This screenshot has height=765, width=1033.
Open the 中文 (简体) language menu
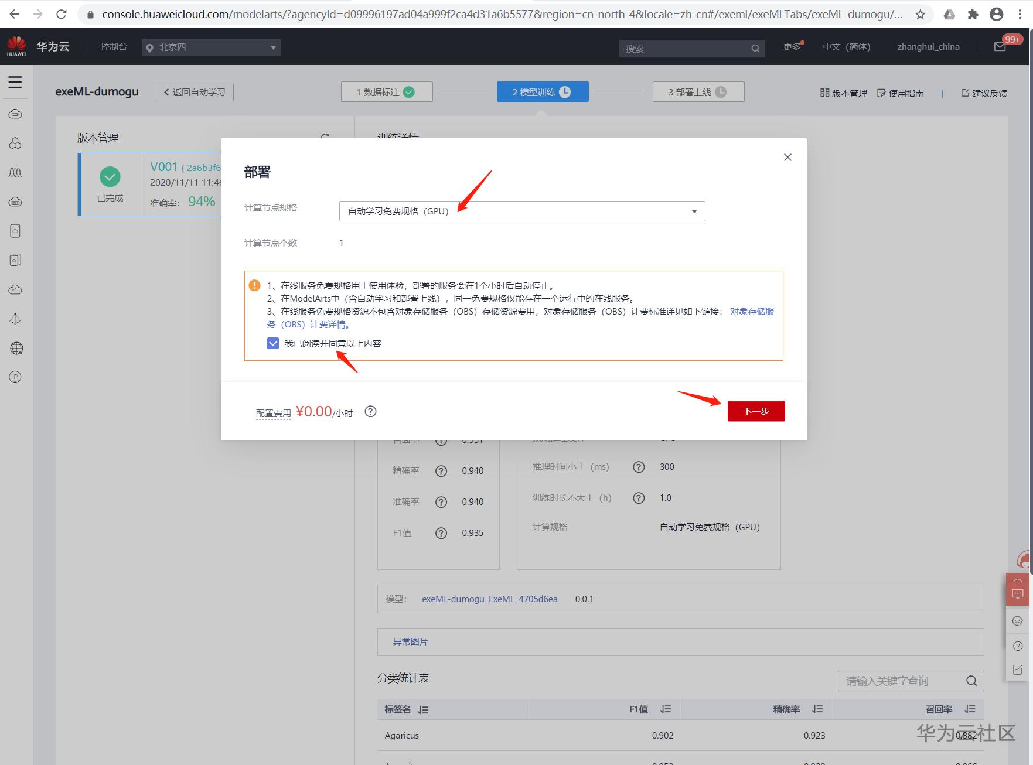click(847, 47)
